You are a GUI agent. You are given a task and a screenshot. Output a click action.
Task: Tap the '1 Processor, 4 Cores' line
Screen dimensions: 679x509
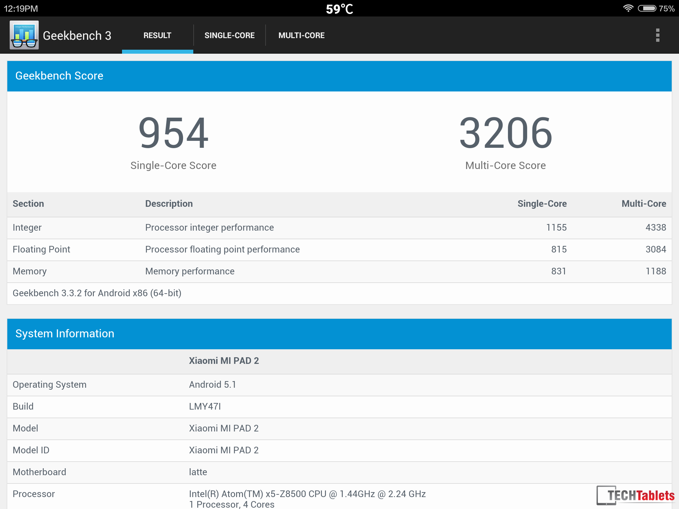[232, 504]
